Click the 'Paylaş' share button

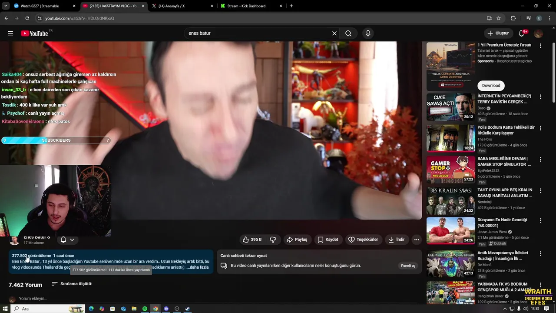[297, 240]
